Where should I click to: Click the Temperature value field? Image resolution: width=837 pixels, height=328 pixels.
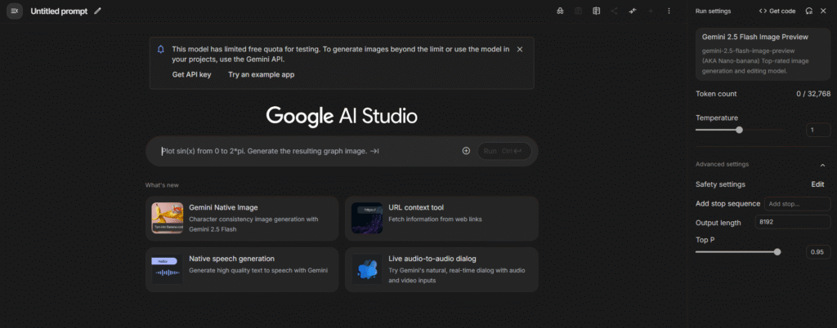817,130
